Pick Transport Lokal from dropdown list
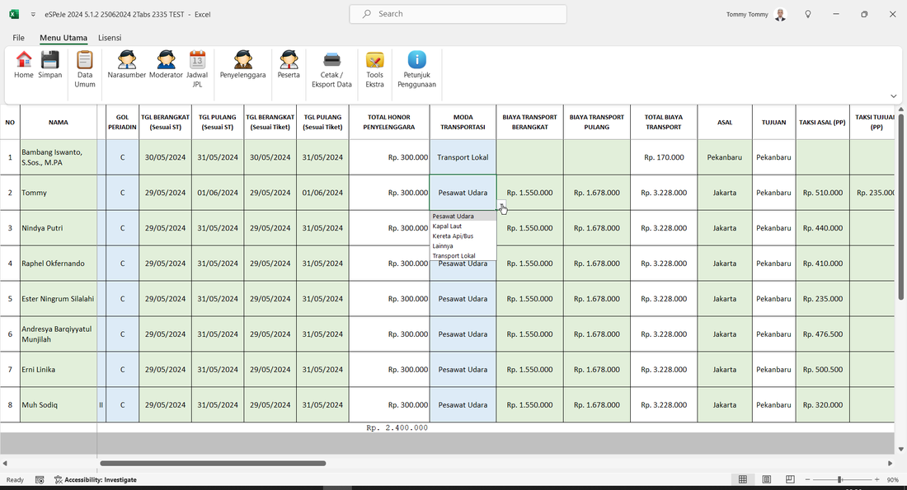Image resolution: width=907 pixels, height=490 pixels. tap(453, 256)
